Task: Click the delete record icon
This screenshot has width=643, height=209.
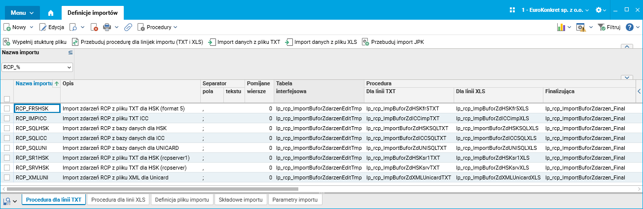Action: pyautogui.click(x=95, y=27)
